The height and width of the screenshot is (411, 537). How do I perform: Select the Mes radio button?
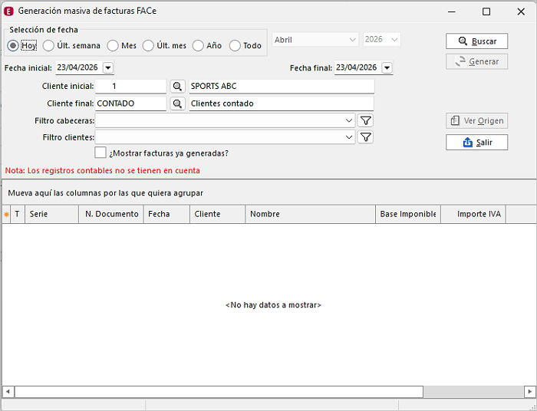[113, 45]
